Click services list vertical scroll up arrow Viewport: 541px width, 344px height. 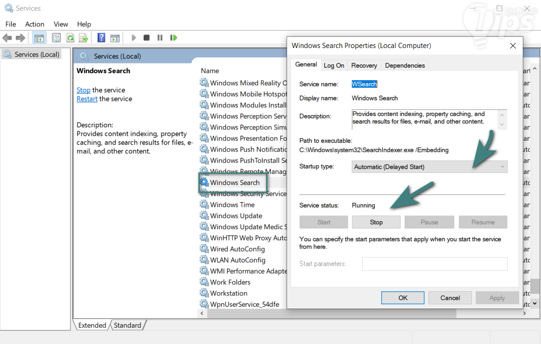[535, 69]
